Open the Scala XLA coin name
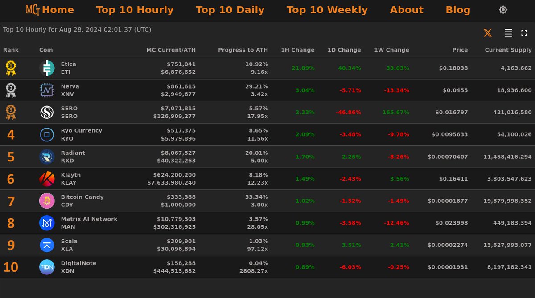 (69, 245)
